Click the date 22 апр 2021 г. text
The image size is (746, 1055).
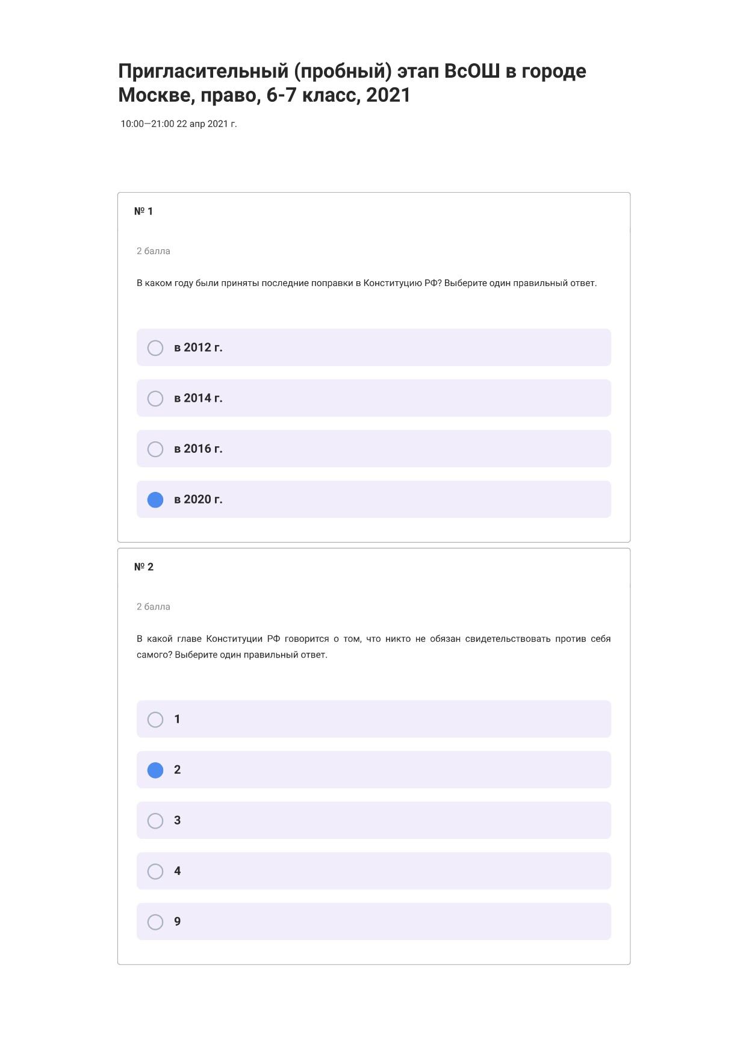pos(207,124)
